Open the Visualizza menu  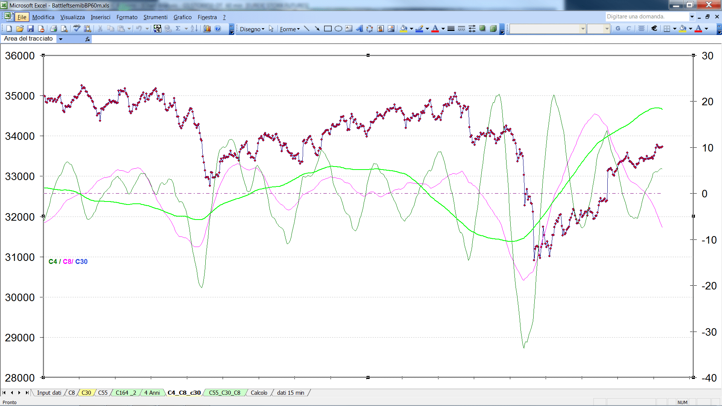73,17
